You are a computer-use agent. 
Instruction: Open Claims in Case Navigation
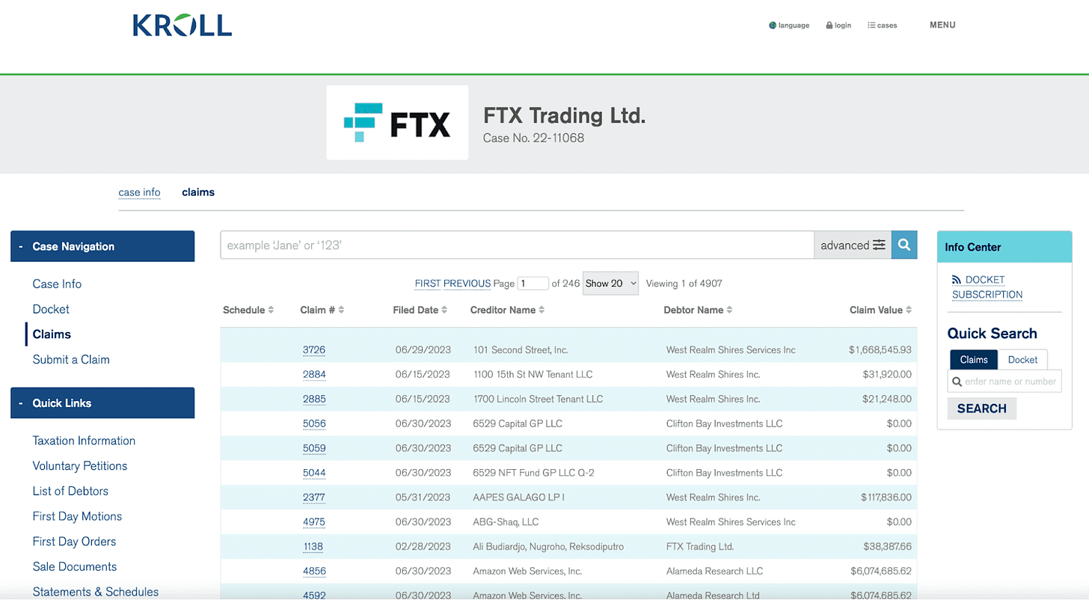[52, 334]
